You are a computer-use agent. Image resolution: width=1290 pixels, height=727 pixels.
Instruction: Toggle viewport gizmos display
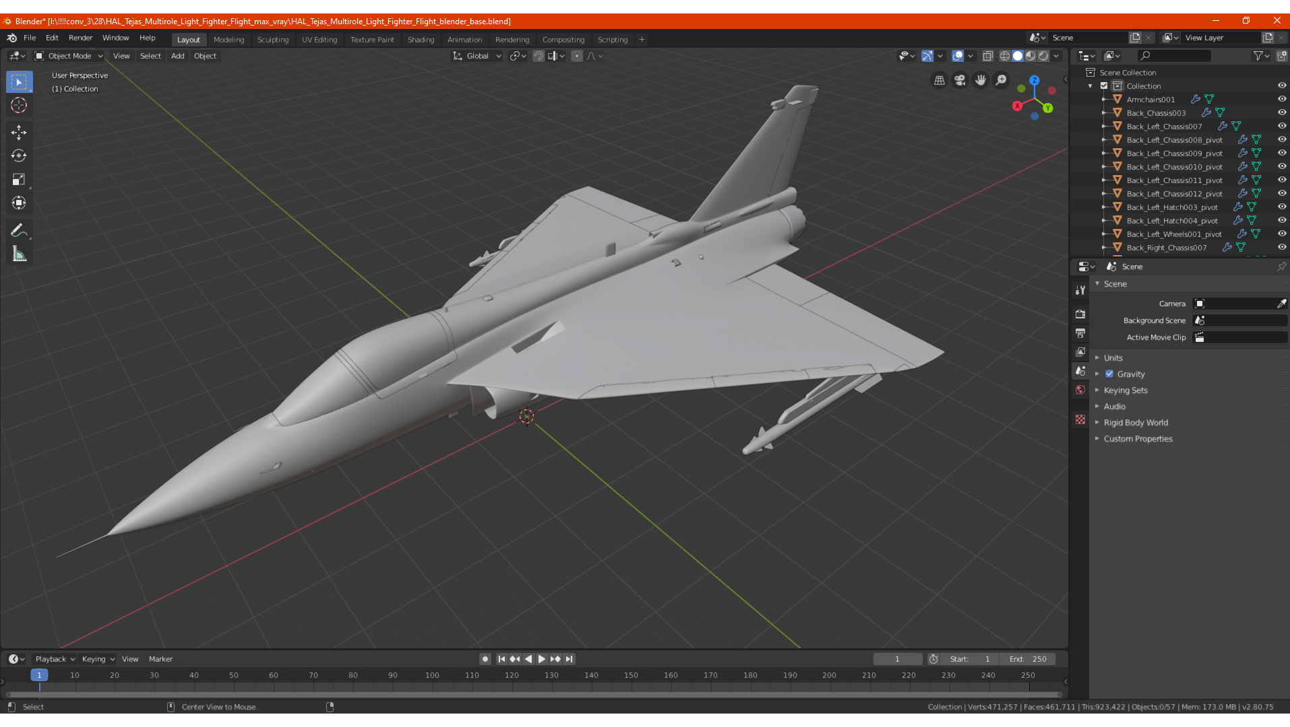[927, 56]
